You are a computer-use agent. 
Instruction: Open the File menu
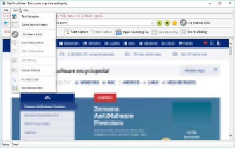tap(6, 10)
